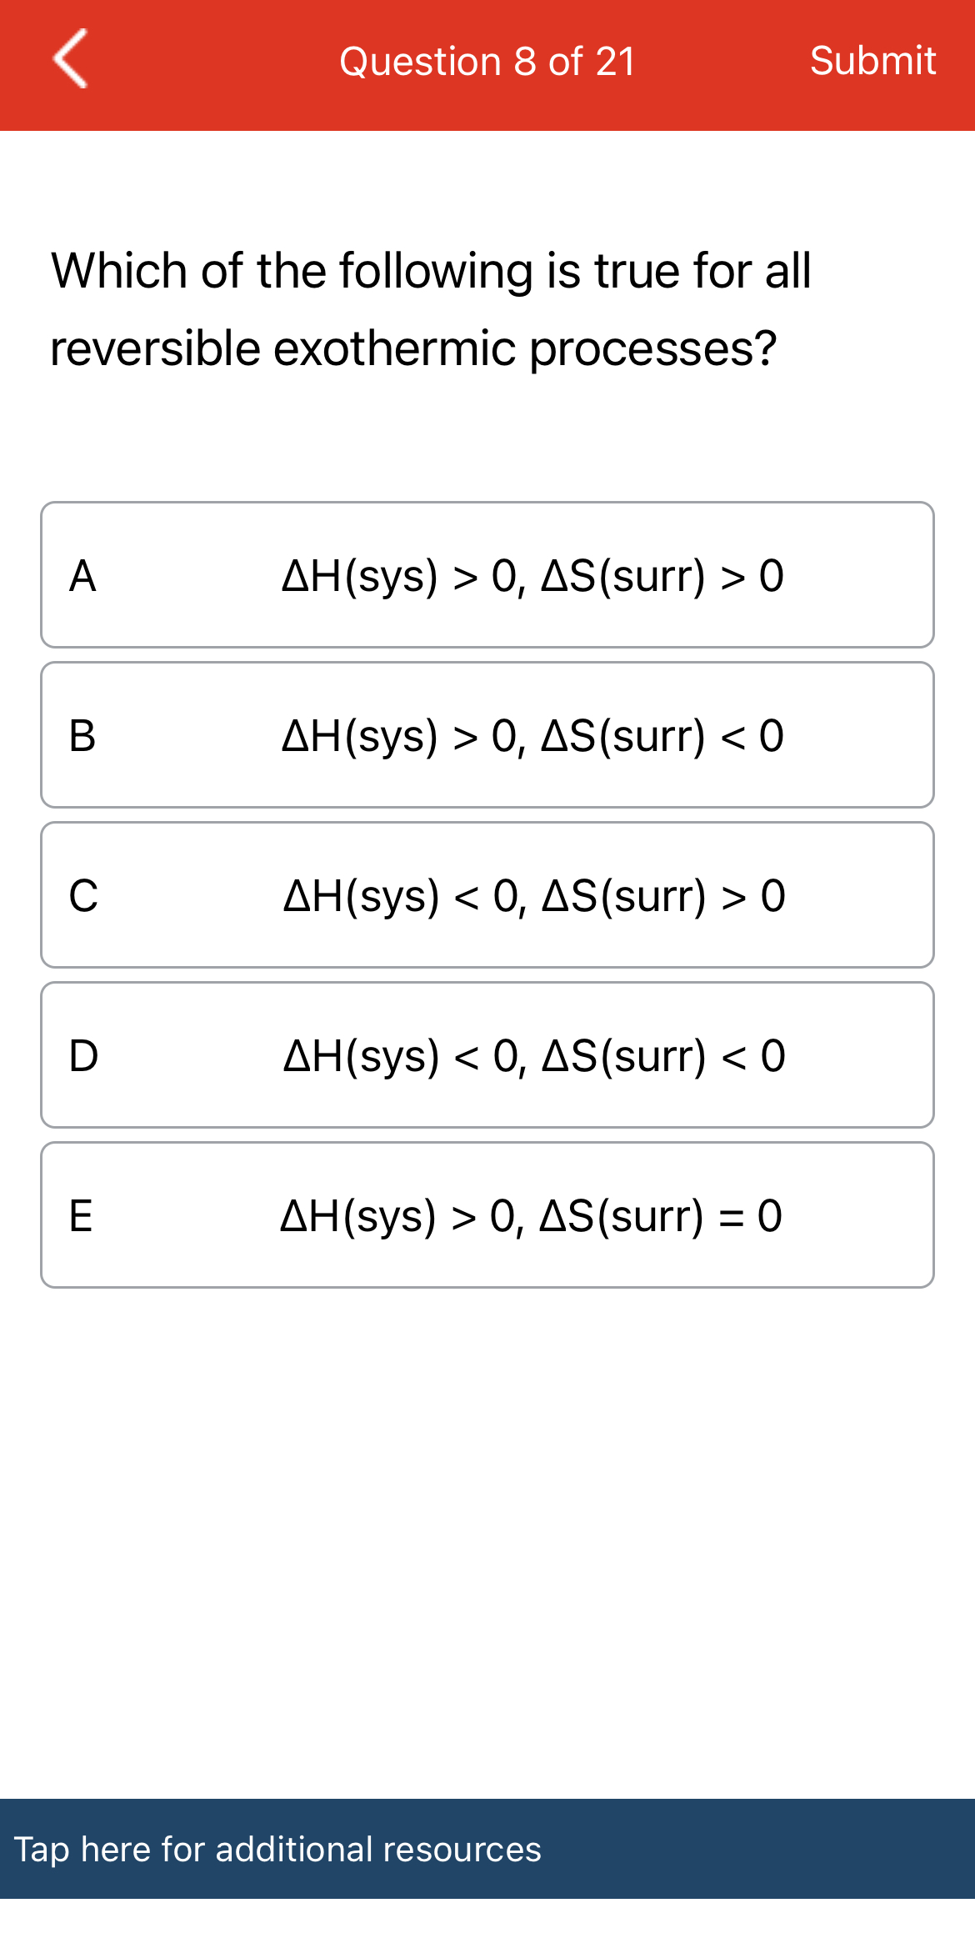Screen dimensions: 975x1943
Task: Select answer A with ΔH(sys) > 0, ΔS(surr) > 0
Action: (x=487, y=574)
